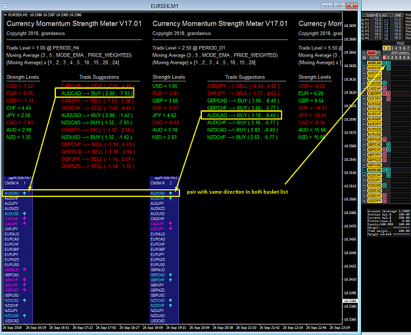Click 'GBPCAD ---> BUY ( 3.66 , -8.40 )' suggestion
The image size is (411, 335).
[243, 100]
